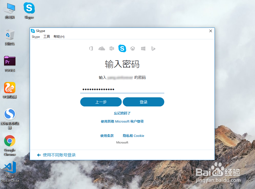Open the 隐私和 Cookie link
This screenshot has width=255, height=189.
133,136
